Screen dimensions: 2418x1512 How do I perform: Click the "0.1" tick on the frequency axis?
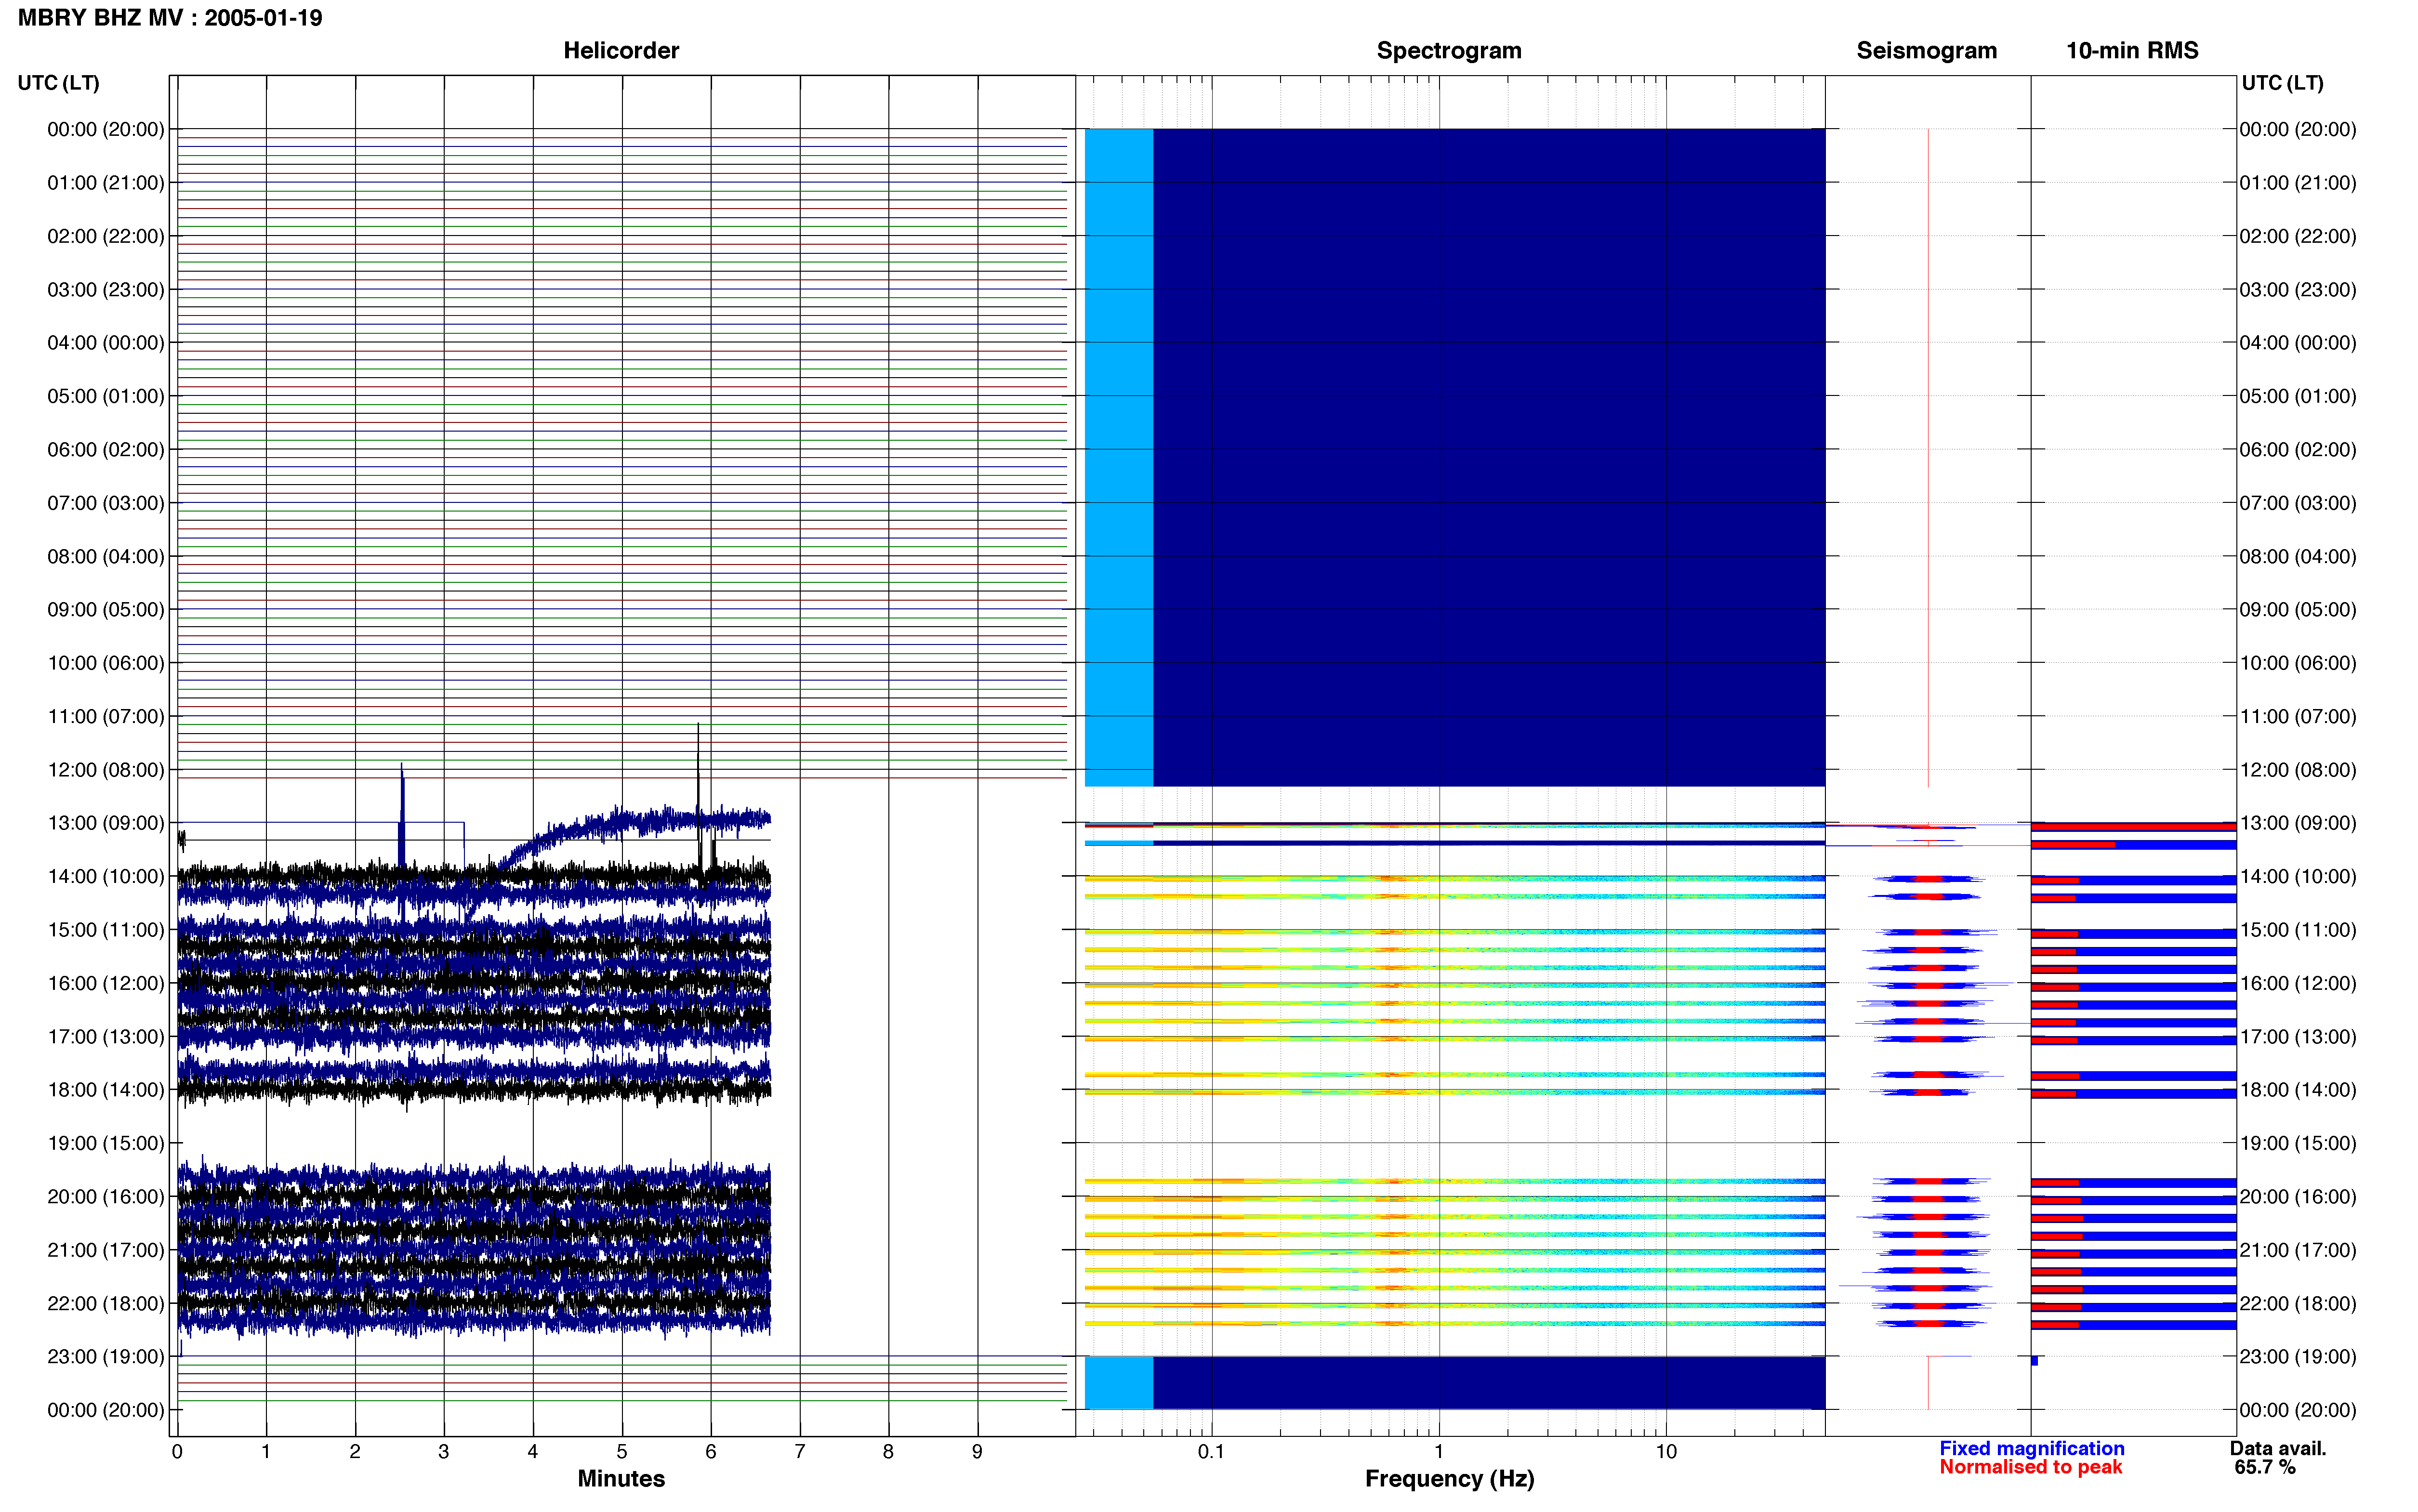click(x=1211, y=1451)
